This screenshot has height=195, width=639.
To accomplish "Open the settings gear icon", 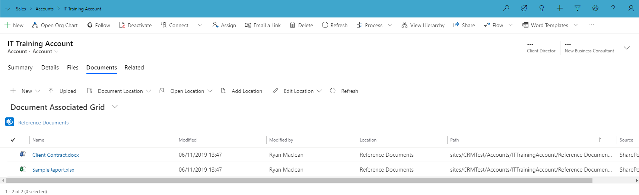I will point(595,8).
